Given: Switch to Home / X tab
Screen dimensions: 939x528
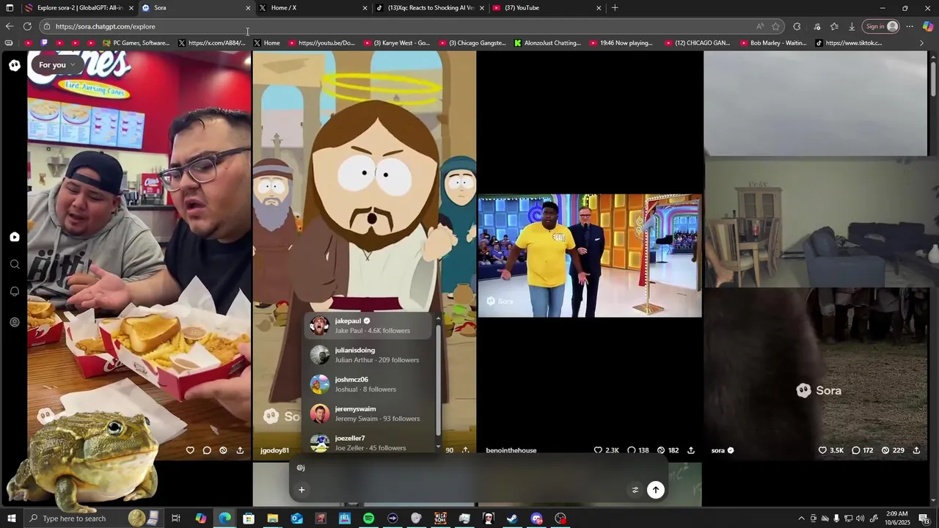Looking at the screenshot, I should pyautogui.click(x=313, y=8).
